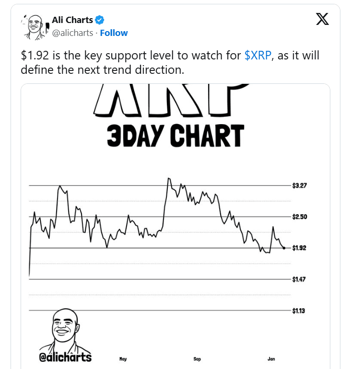Image resolution: width=350 pixels, height=369 pixels.
Task: Click the $1.92 price level label
Action: click(x=299, y=248)
